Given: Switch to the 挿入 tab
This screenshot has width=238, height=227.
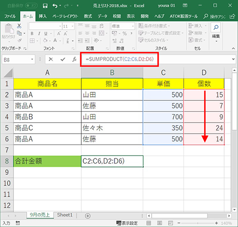Looking at the screenshot, I should pos(43,16).
